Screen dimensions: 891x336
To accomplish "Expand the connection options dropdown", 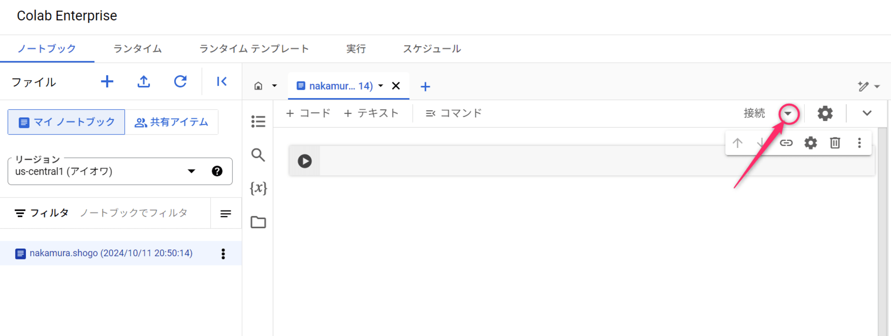I will 788,113.
